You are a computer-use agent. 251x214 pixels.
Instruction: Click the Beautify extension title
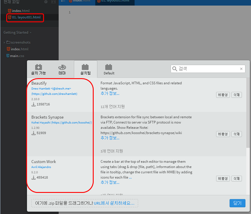39,83
